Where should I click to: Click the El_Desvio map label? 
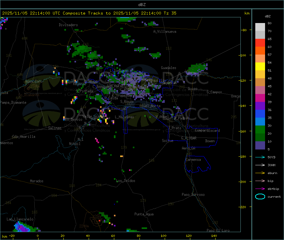(x=74, y=120)
